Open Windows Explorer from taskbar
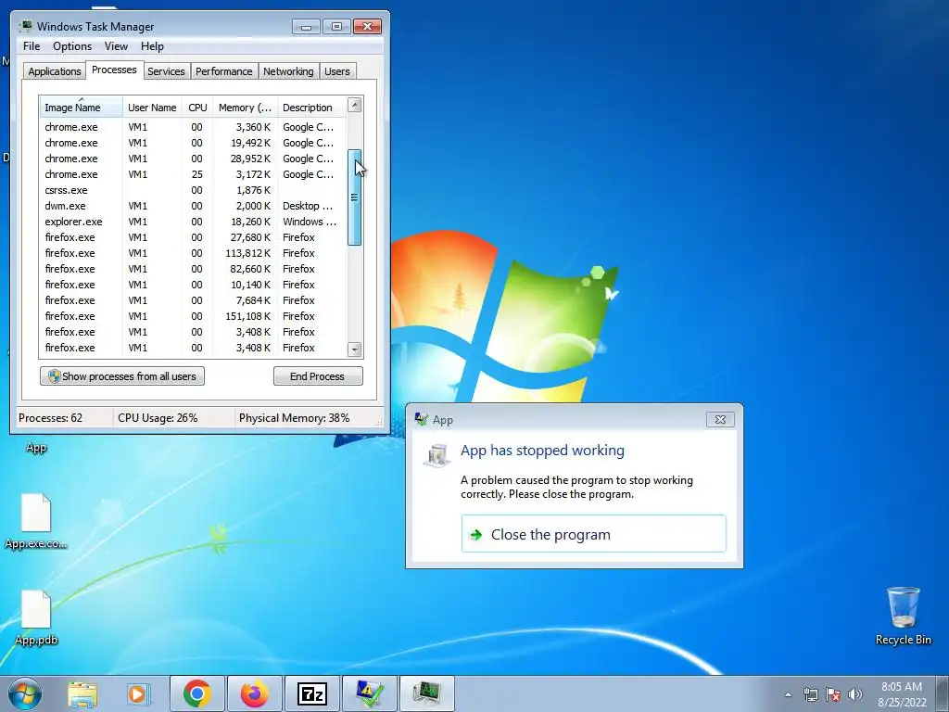The image size is (949, 712). point(82,693)
